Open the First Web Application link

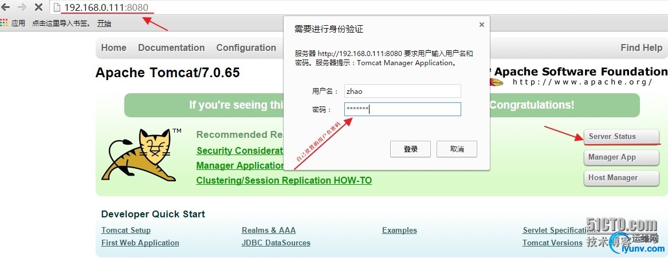pyautogui.click(x=140, y=243)
